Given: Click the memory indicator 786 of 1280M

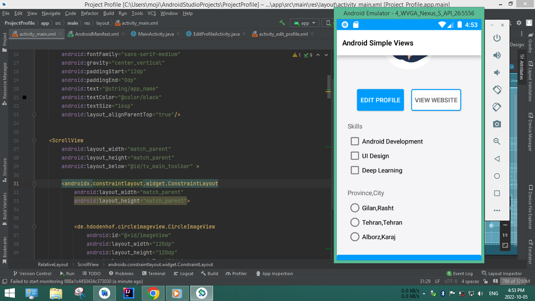Looking at the screenshot, I should click(x=515, y=281).
